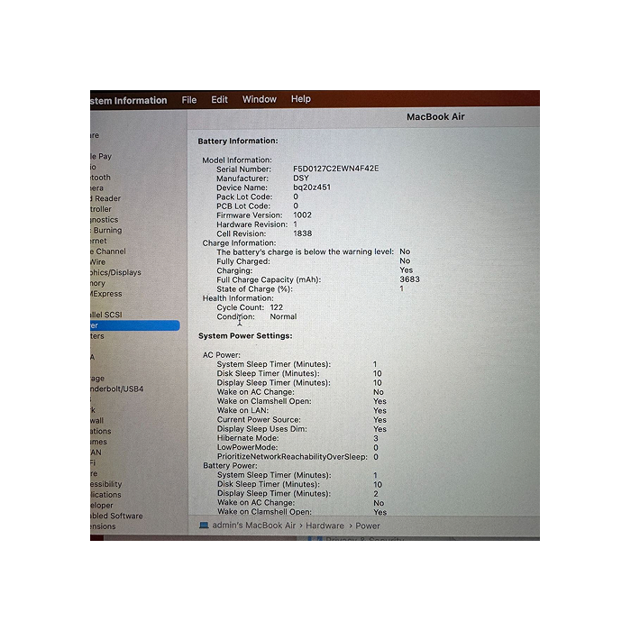The height and width of the screenshot is (631, 631).
Task: Click the laptop icon in the path bar
Action: coord(204,526)
